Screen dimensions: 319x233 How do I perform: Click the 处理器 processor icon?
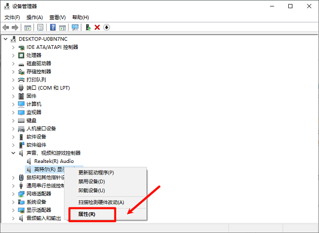(x=21, y=55)
